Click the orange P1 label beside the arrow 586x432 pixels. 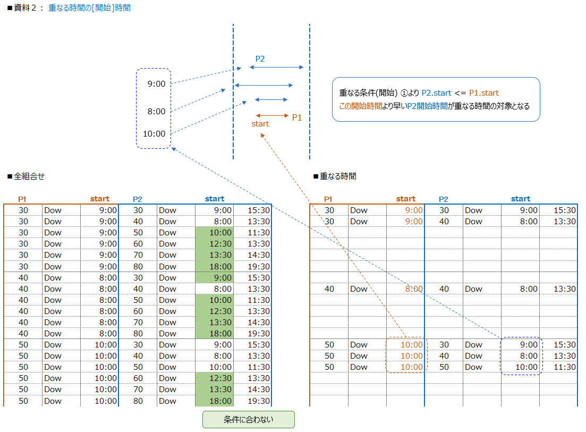(x=297, y=118)
